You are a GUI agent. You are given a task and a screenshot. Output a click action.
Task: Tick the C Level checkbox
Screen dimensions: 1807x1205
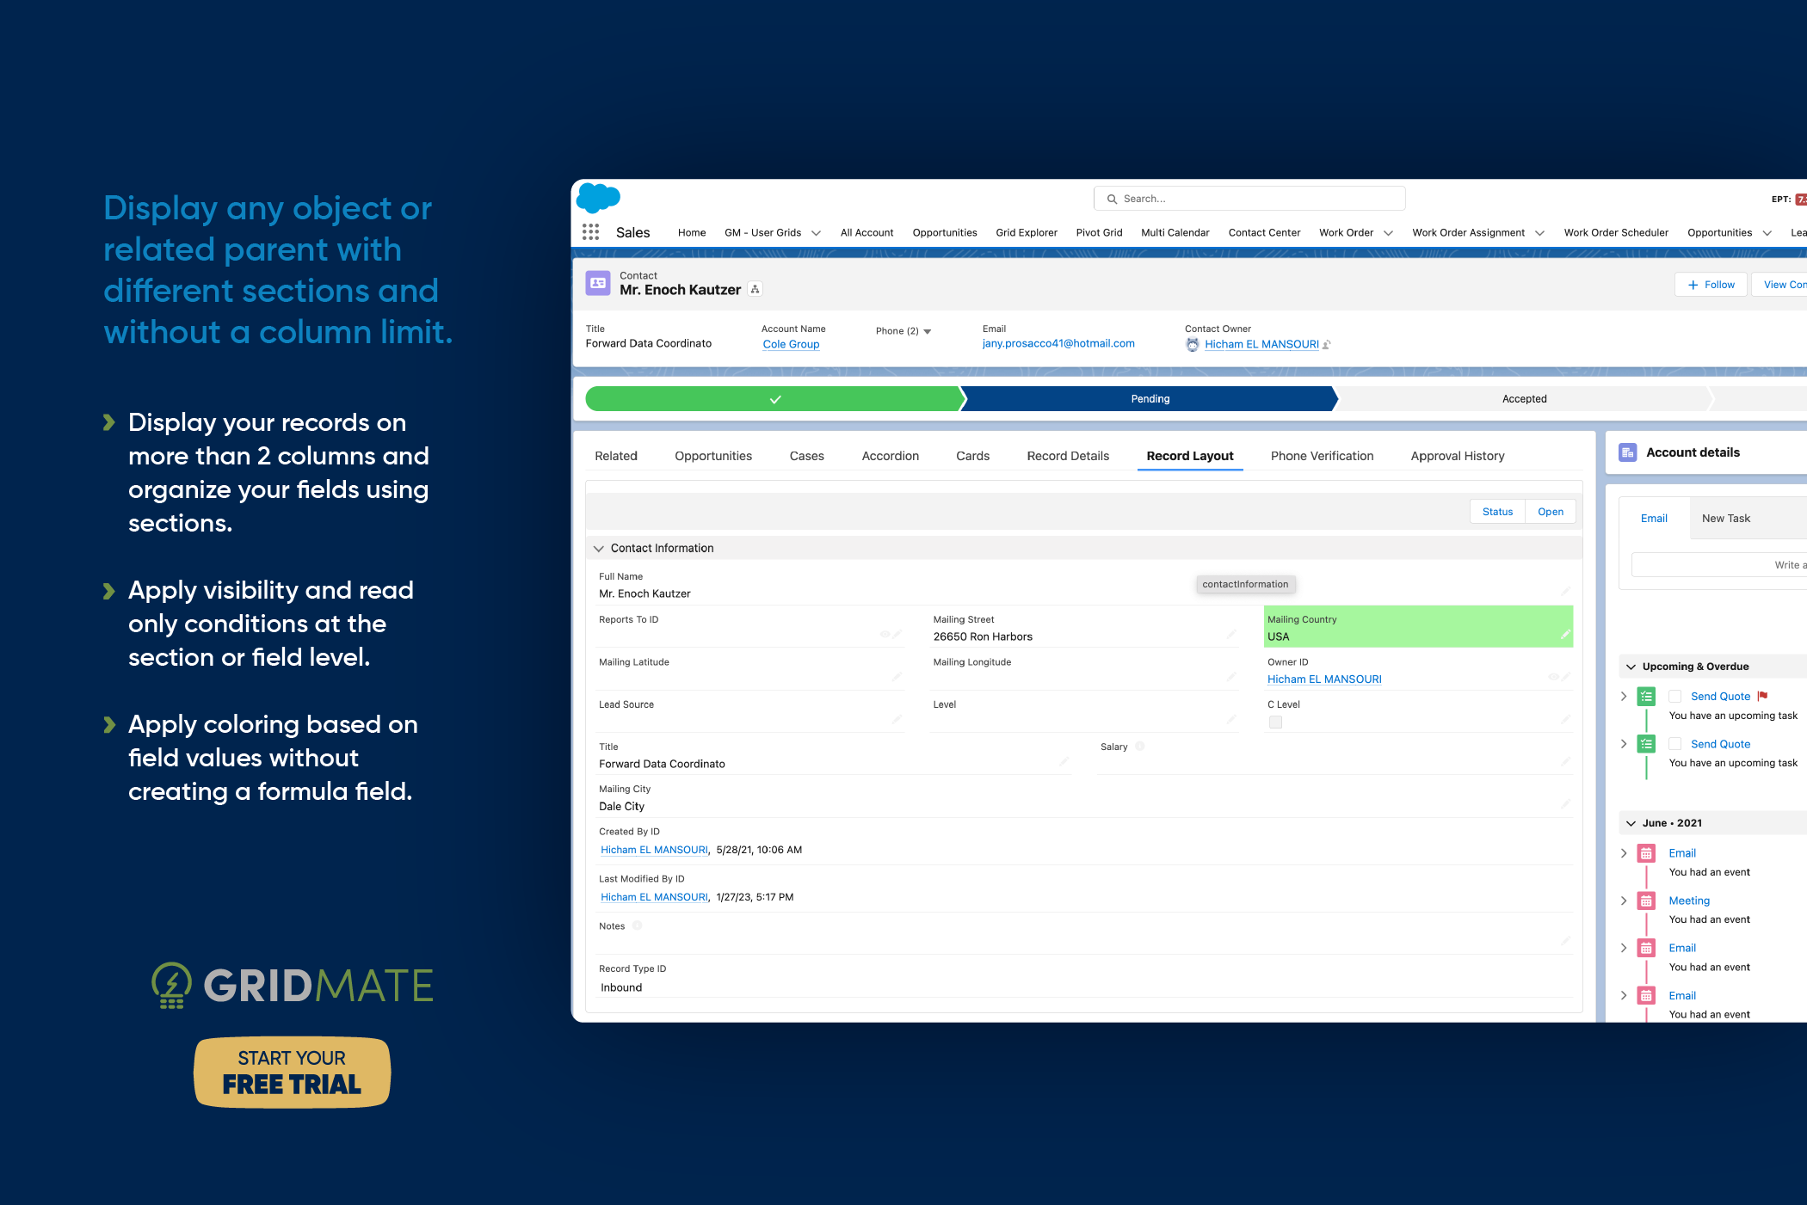point(1275,722)
